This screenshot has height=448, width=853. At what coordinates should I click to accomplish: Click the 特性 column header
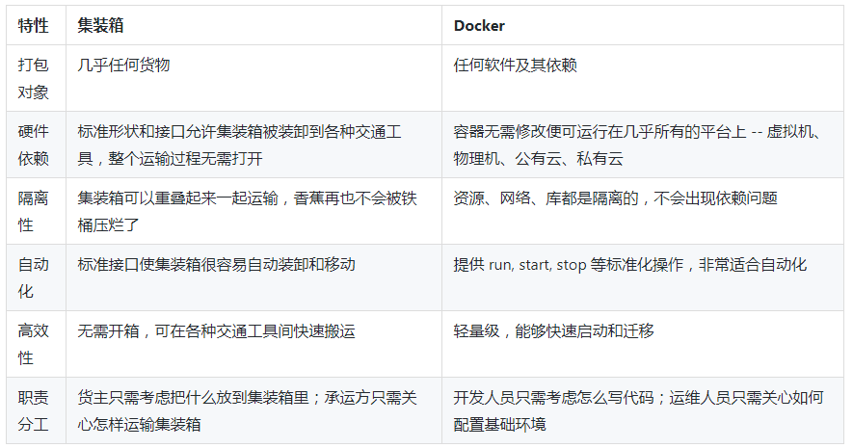pos(34,25)
